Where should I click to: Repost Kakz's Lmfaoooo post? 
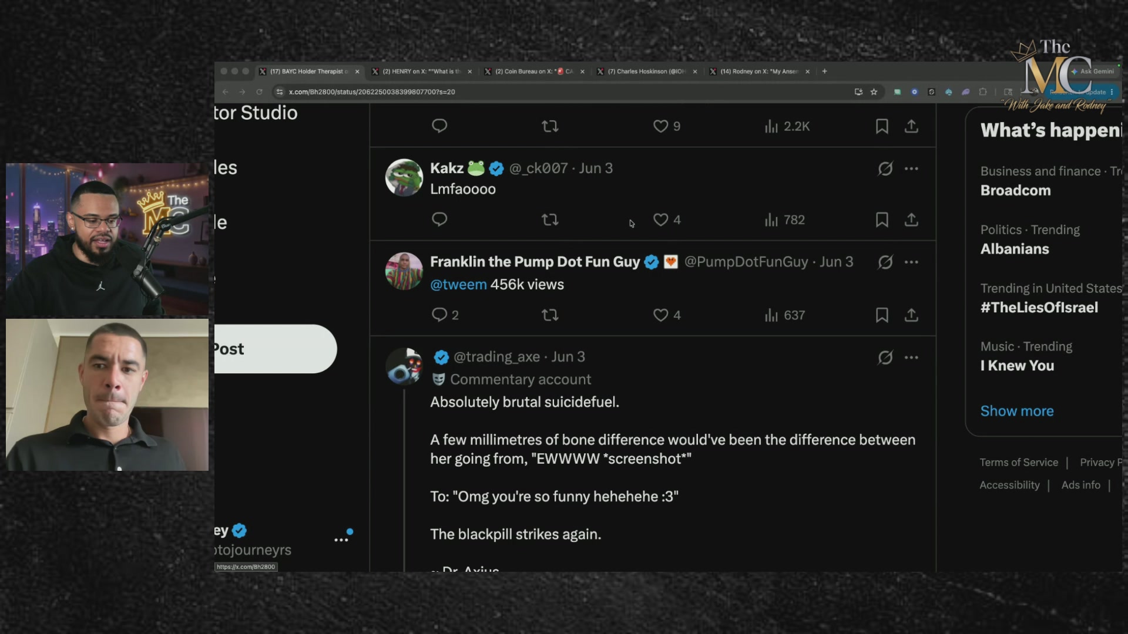click(x=550, y=220)
